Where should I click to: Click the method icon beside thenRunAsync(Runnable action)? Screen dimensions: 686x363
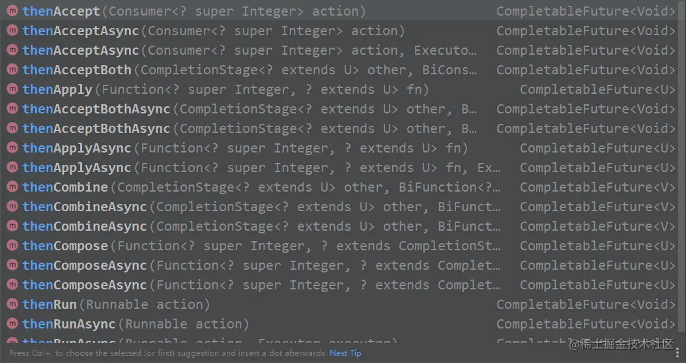point(12,324)
